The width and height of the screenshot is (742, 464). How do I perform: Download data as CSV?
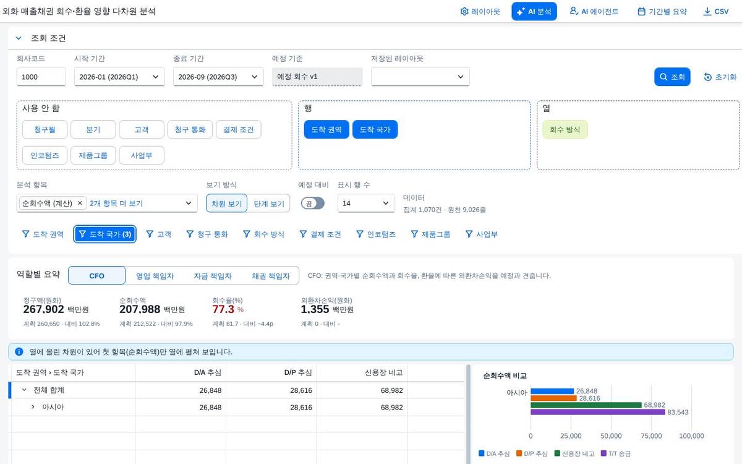click(x=716, y=11)
